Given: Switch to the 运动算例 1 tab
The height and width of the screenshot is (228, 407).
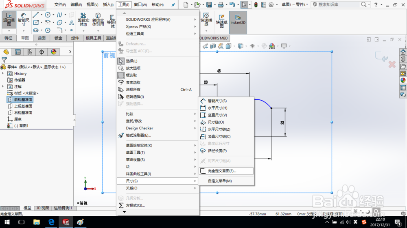Looking at the screenshot, I should tap(63, 208).
